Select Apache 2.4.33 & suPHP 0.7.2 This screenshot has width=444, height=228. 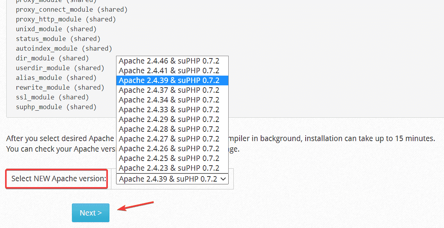(x=169, y=110)
